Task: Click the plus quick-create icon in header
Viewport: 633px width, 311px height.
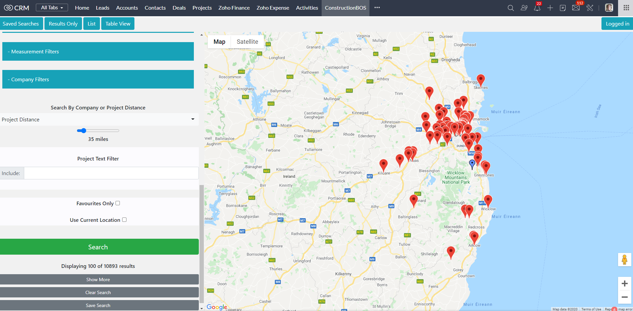Action: pyautogui.click(x=550, y=8)
